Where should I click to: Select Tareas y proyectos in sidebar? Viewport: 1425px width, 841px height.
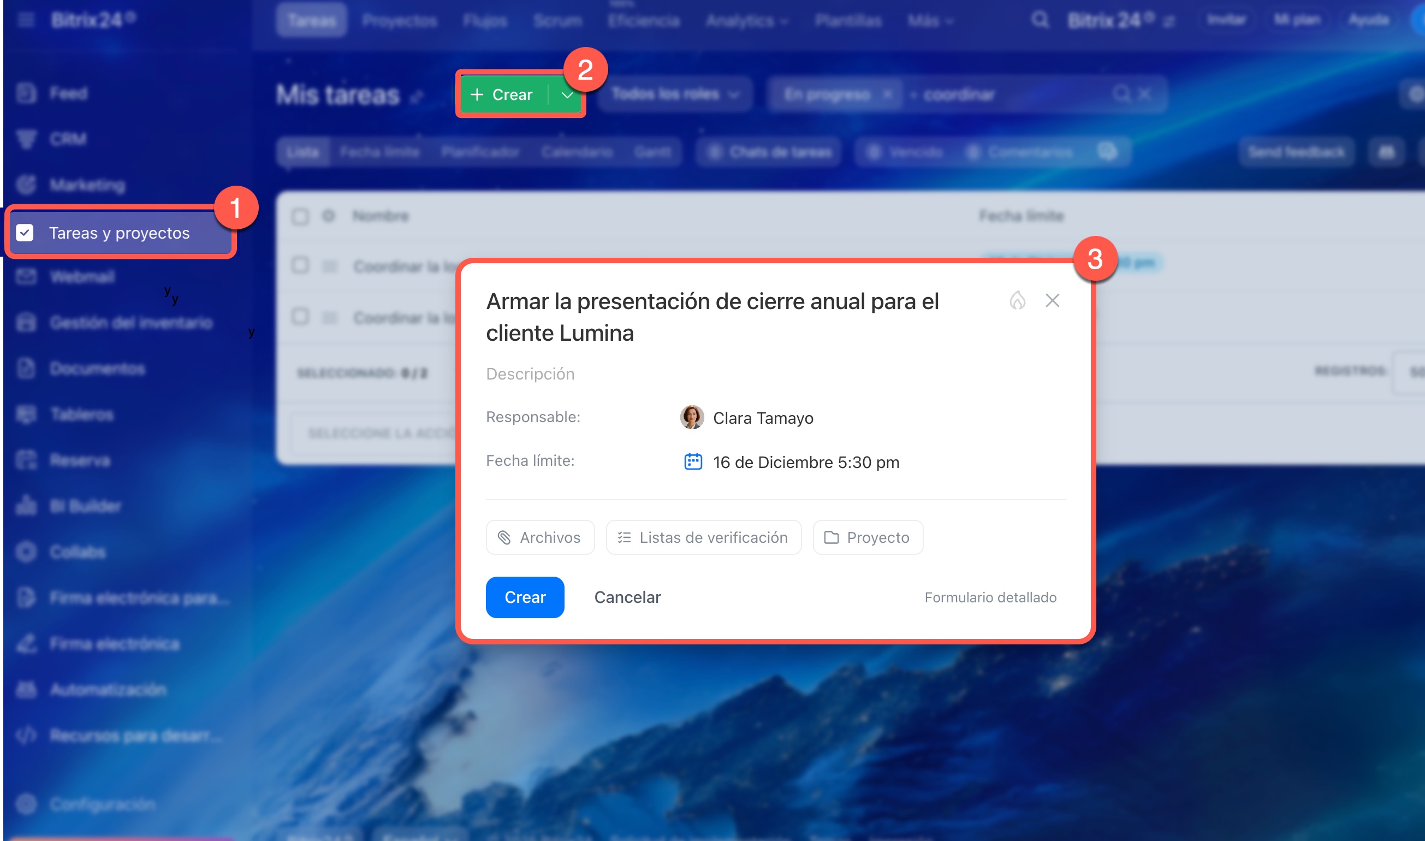coord(119,233)
